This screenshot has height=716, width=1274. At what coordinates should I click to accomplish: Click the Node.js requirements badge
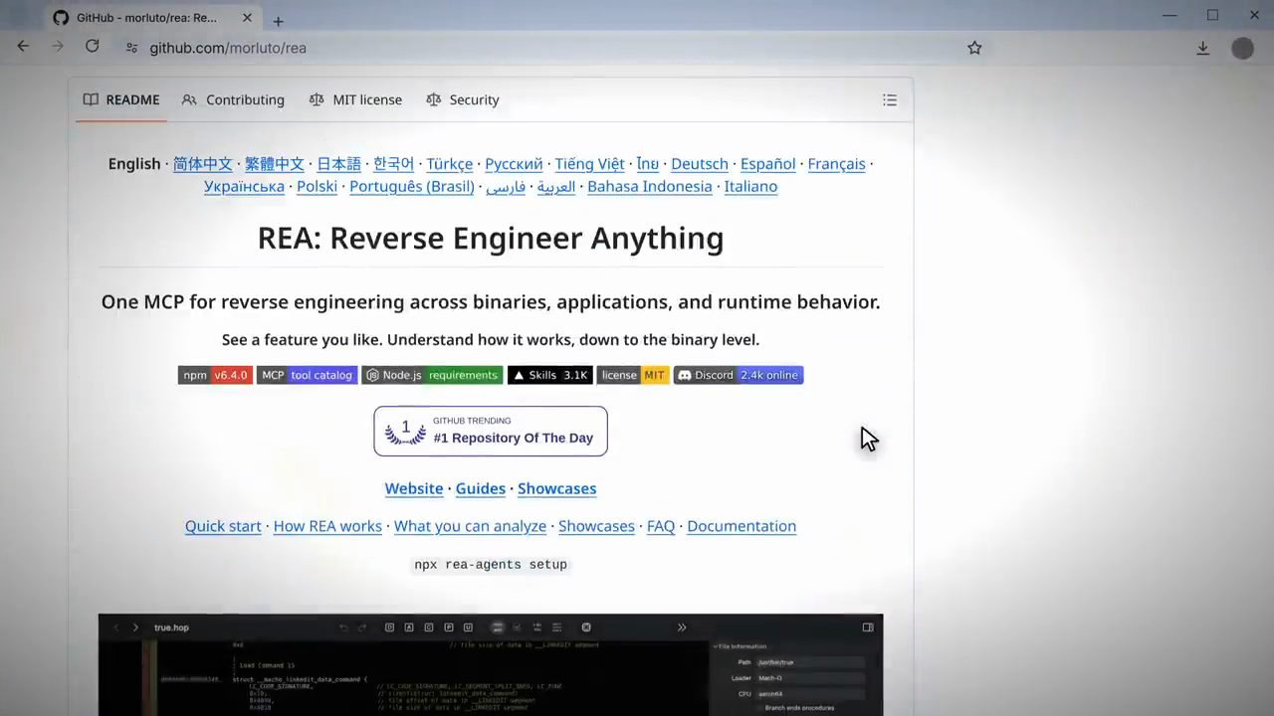point(432,375)
